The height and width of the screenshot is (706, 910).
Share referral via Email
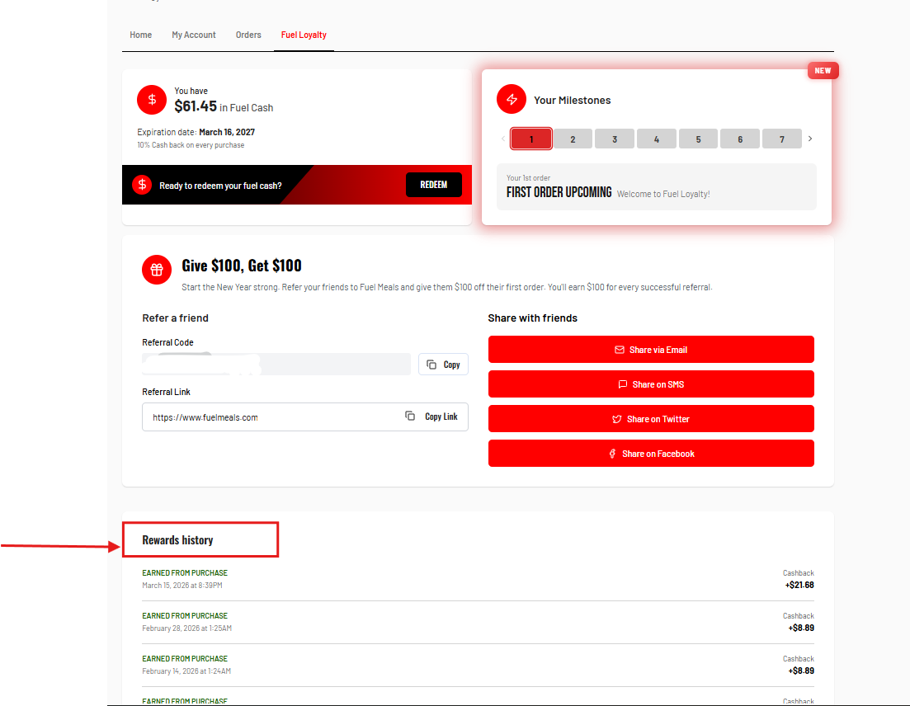pyautogui.click(x=650, y=350)
